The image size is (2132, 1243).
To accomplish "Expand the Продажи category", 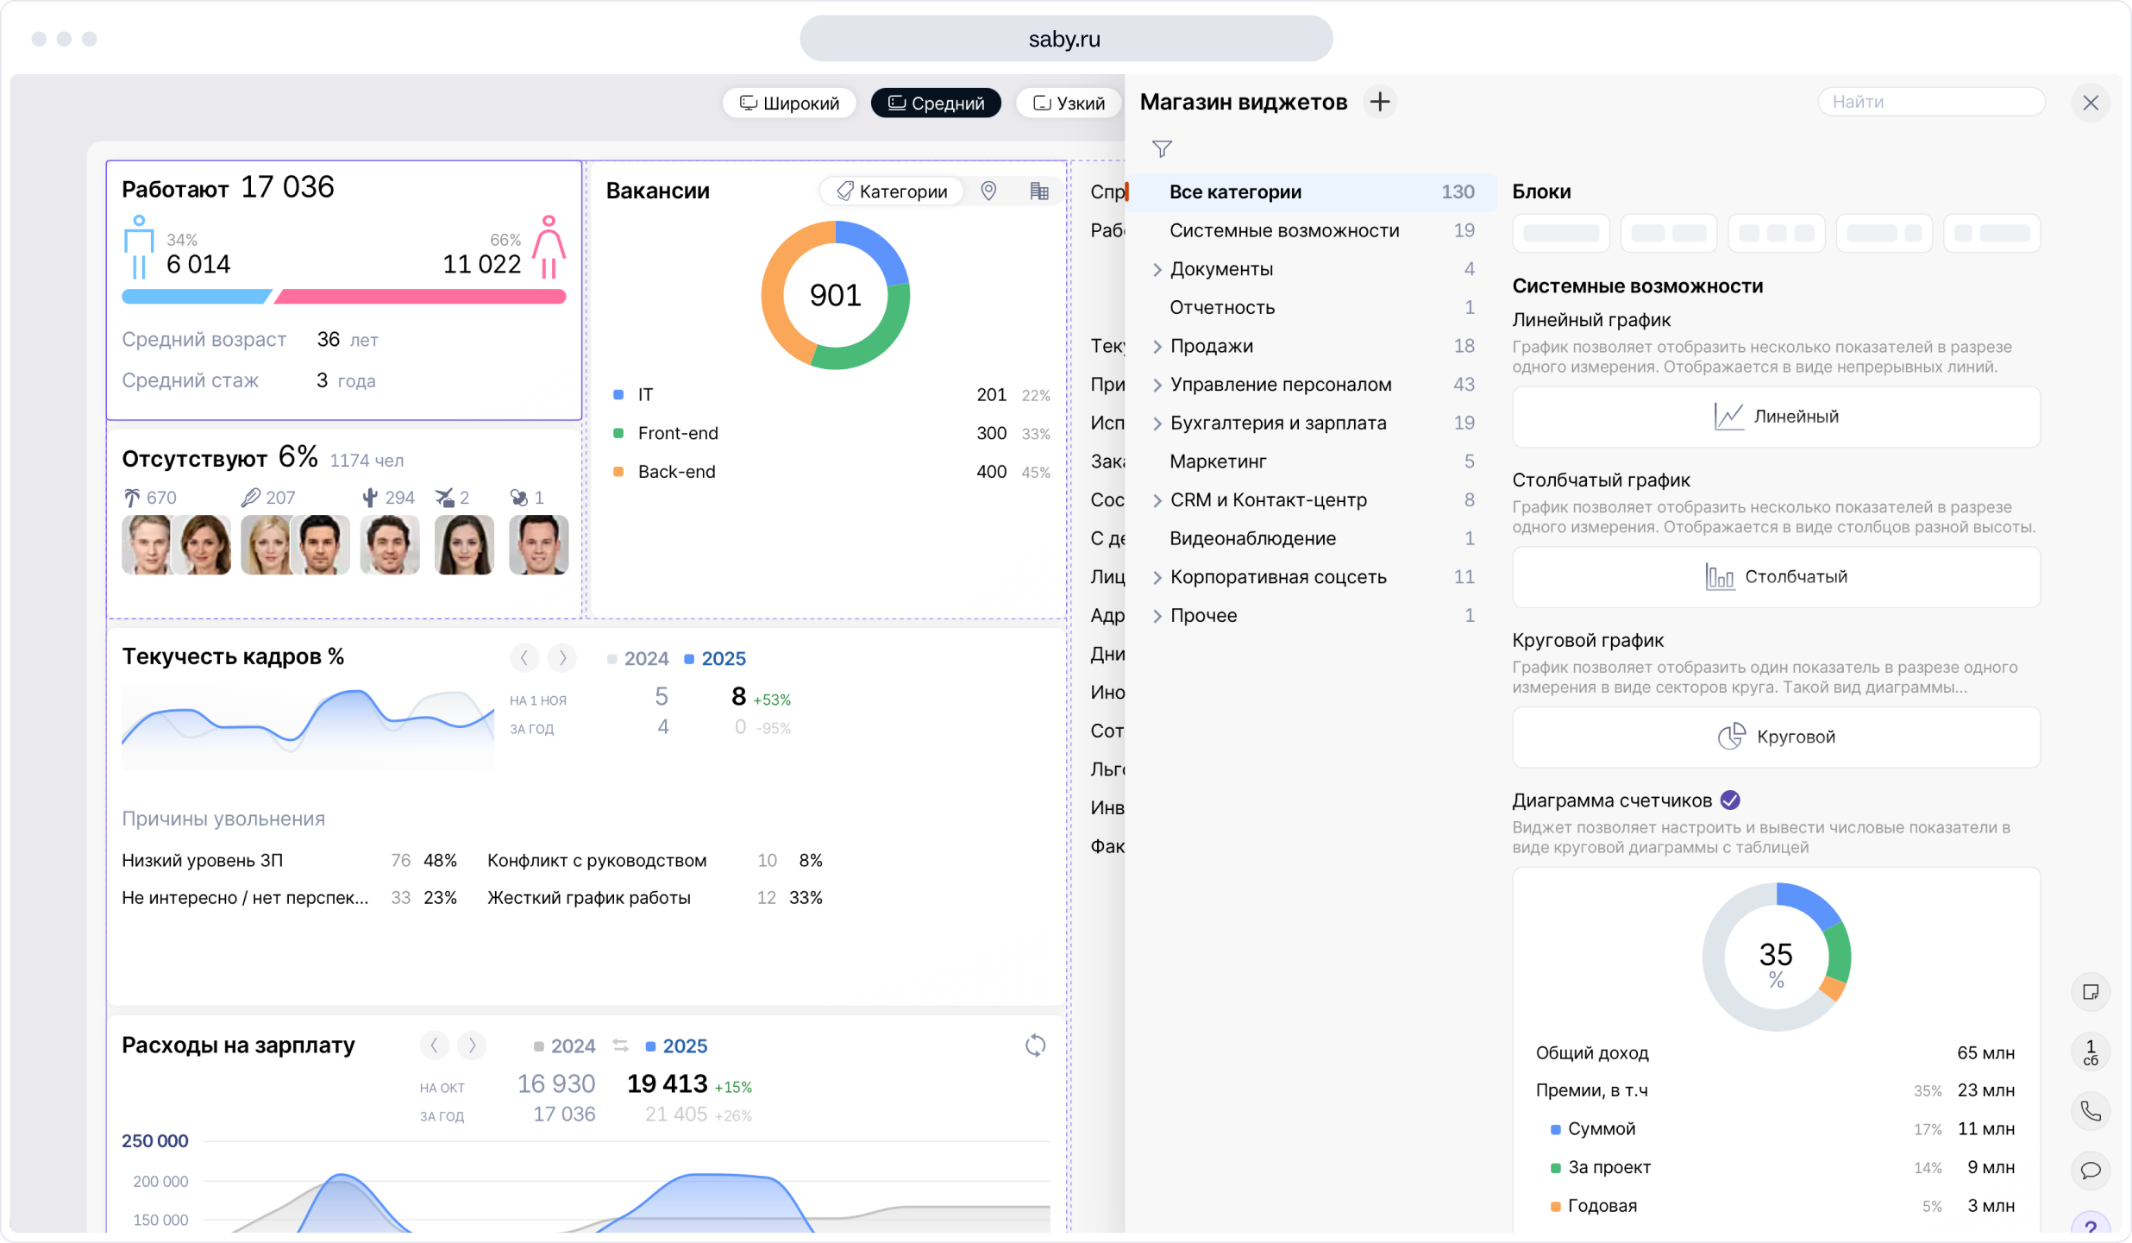I will tap(1157, 347).
